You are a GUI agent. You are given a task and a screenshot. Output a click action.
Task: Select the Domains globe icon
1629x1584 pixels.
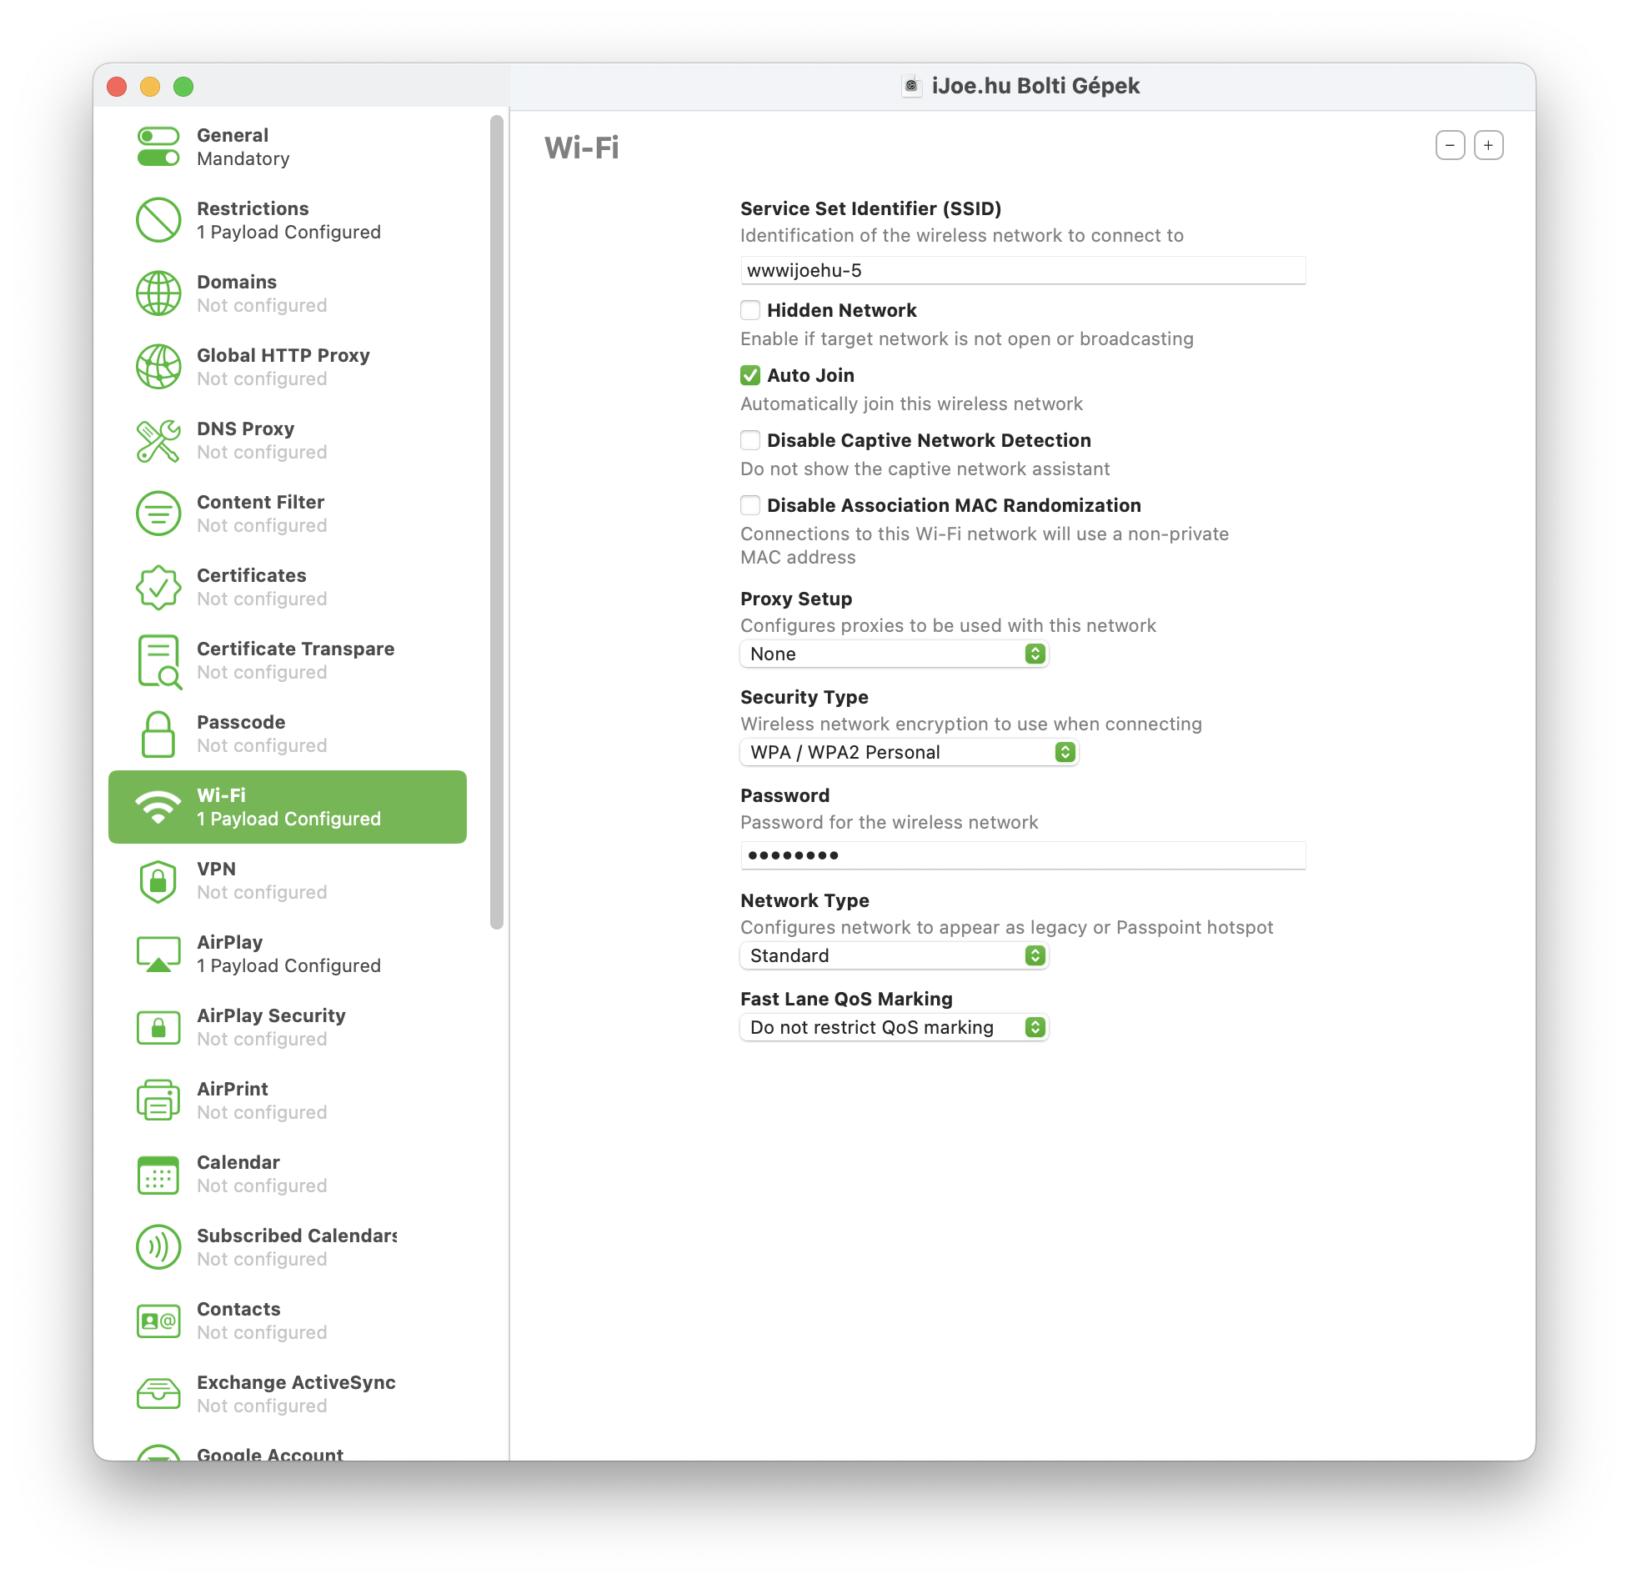(158, 293)
